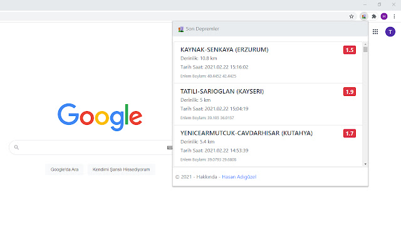Click the magnitude 1.9 badge
This screenshot has width=401, height=251.
point(350,92)
